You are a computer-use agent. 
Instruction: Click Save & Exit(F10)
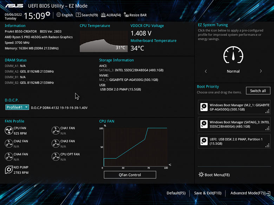point(208,193)
